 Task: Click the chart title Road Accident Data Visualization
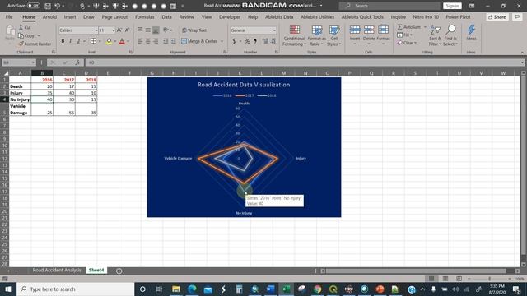tap(244, 85)
